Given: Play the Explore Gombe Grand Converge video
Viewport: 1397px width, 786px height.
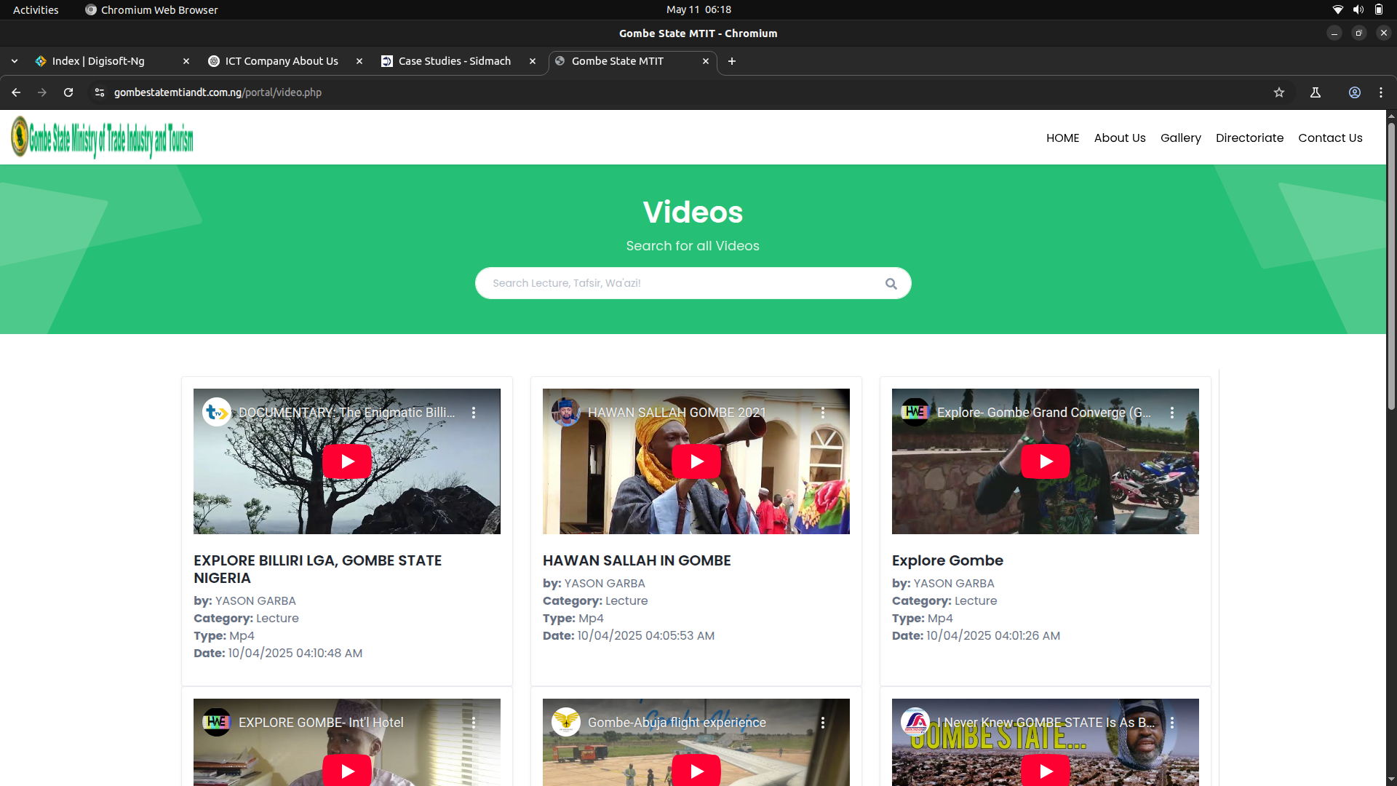Looking at the screenshot, I should pyautogui.click(x=1046, y=461).
